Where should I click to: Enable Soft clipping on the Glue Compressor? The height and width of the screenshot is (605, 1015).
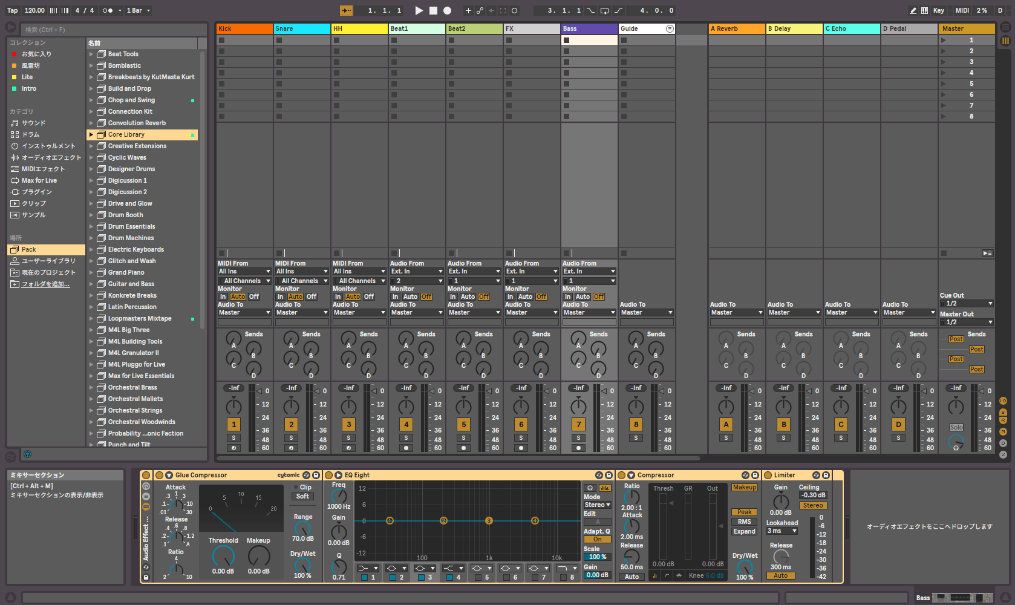click(302, 496)
